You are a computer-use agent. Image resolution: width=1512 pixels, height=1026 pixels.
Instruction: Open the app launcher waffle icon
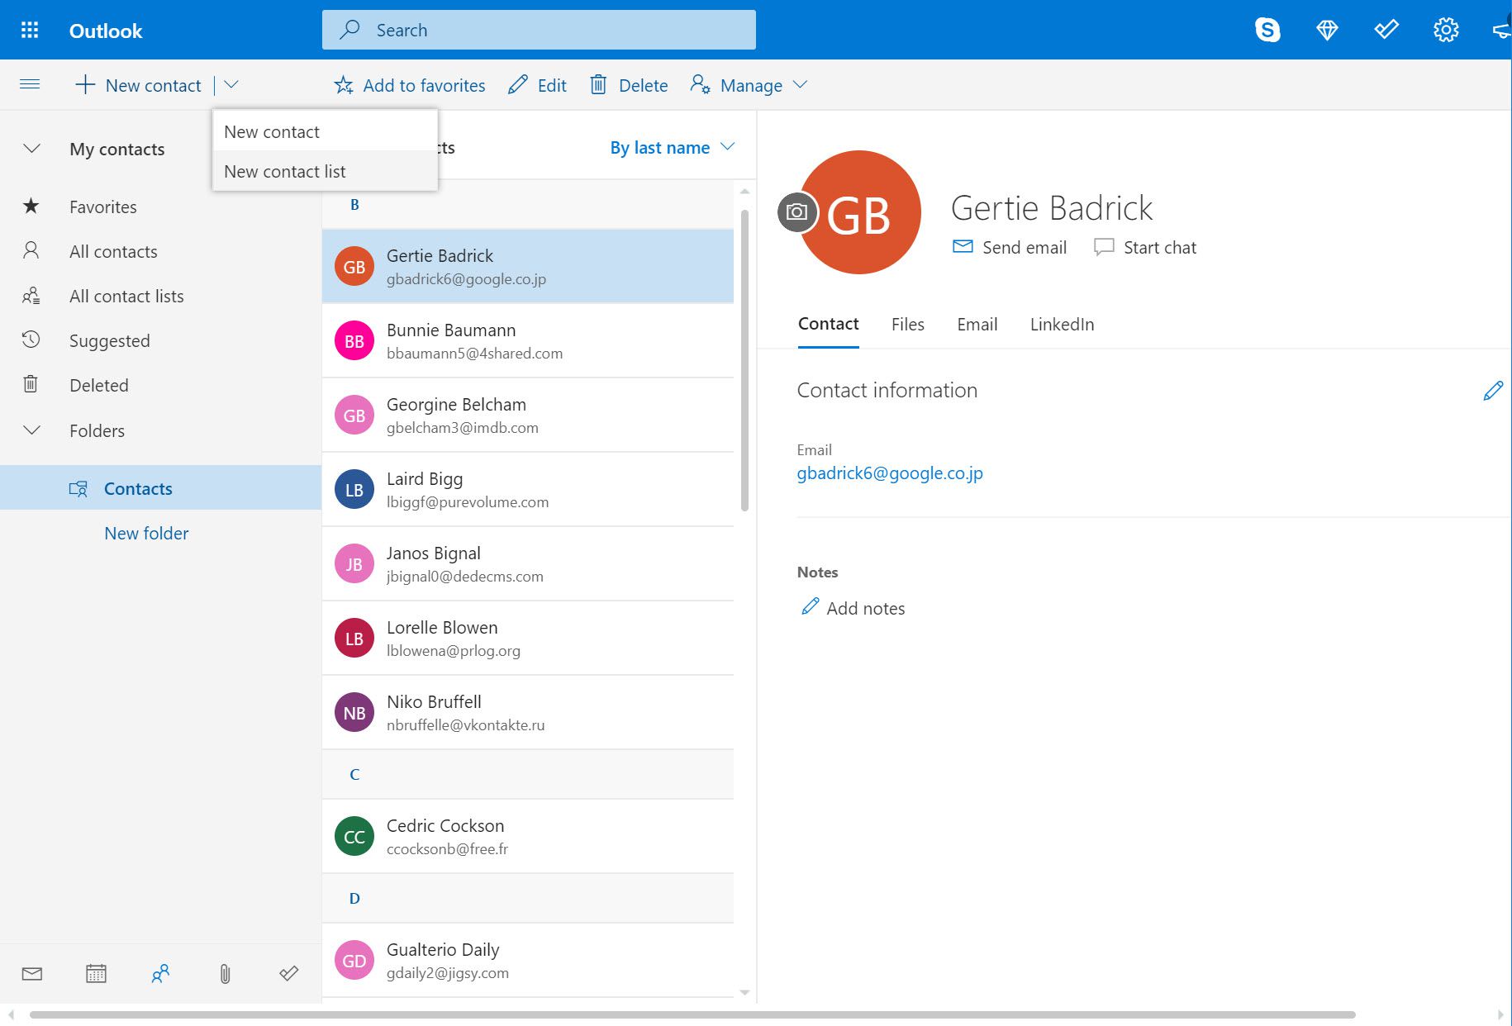click(x=30, y=31)
